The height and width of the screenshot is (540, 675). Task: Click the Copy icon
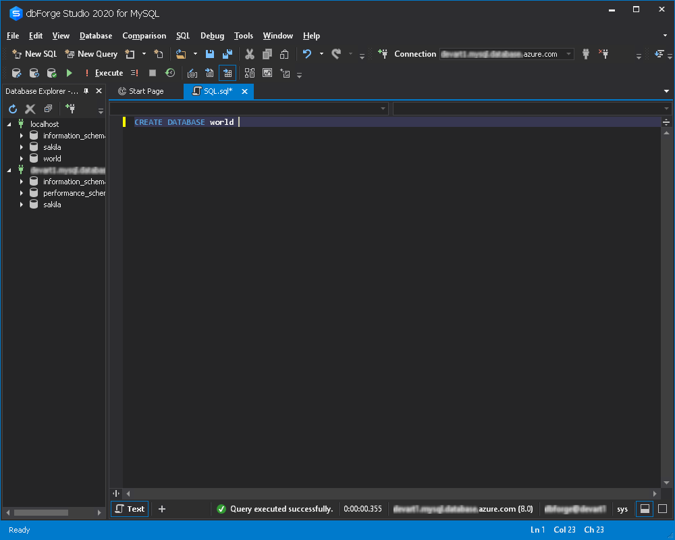pyautogui.click(x=267, y=54)
